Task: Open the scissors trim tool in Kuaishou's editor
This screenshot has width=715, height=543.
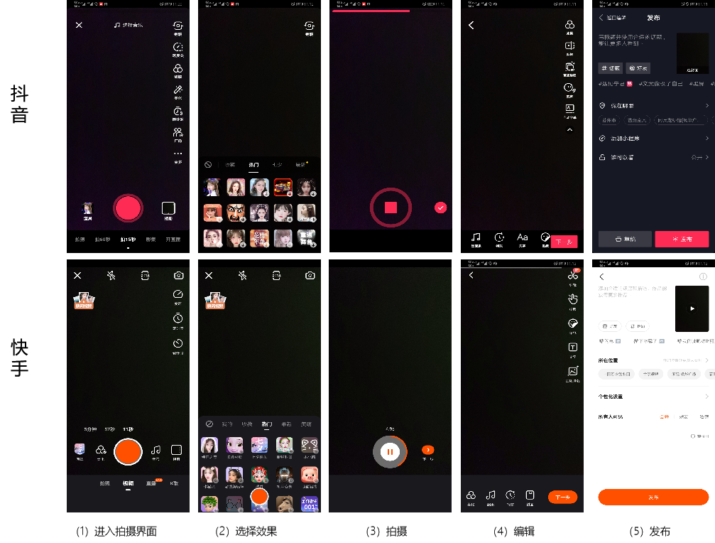Action: pos(573,275)
